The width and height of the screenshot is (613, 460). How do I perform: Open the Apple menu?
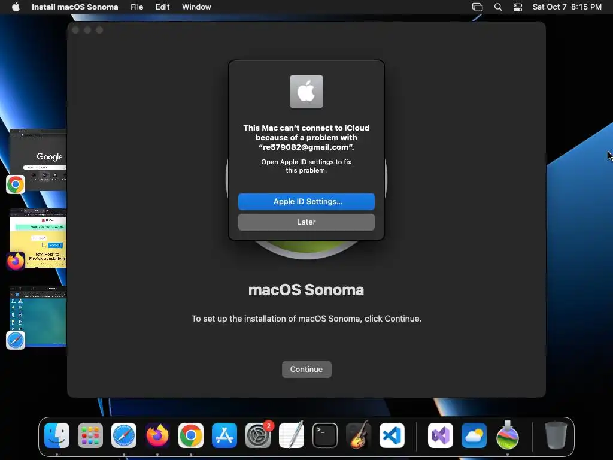tap(16, 7)
